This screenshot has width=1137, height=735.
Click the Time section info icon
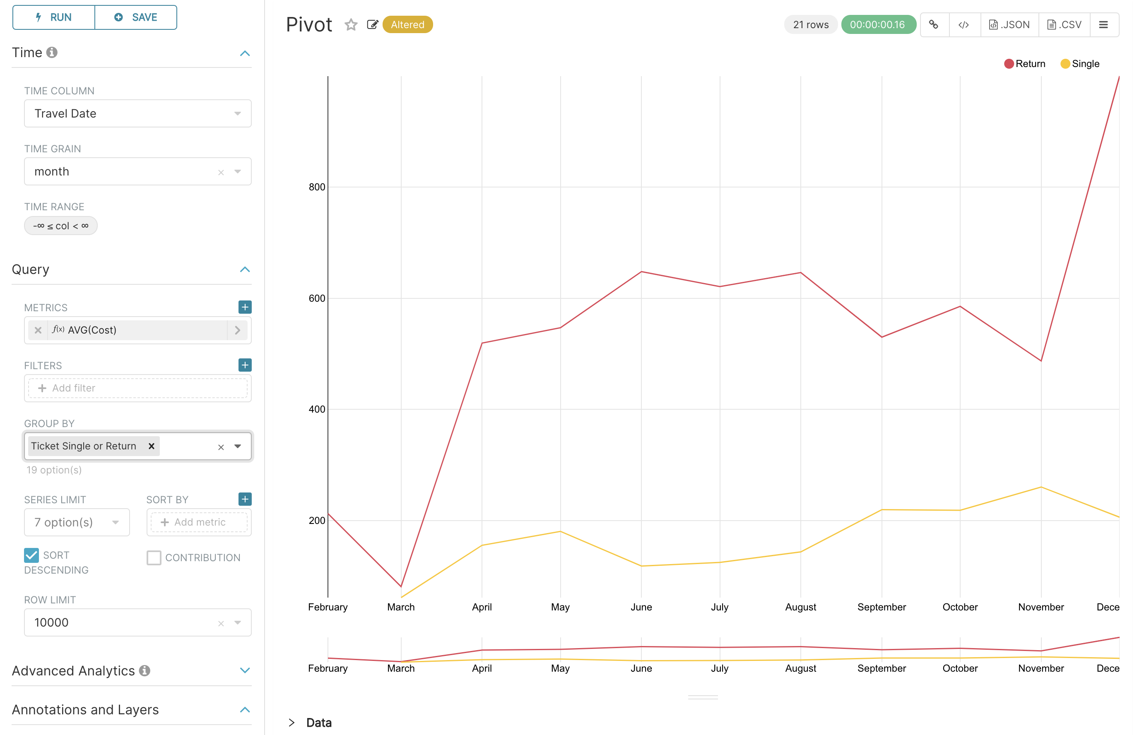pos(52,52)
